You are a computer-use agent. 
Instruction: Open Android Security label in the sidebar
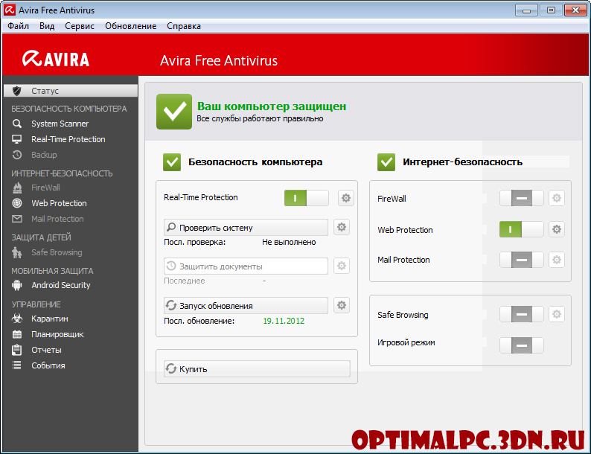(x=61, y=285)
